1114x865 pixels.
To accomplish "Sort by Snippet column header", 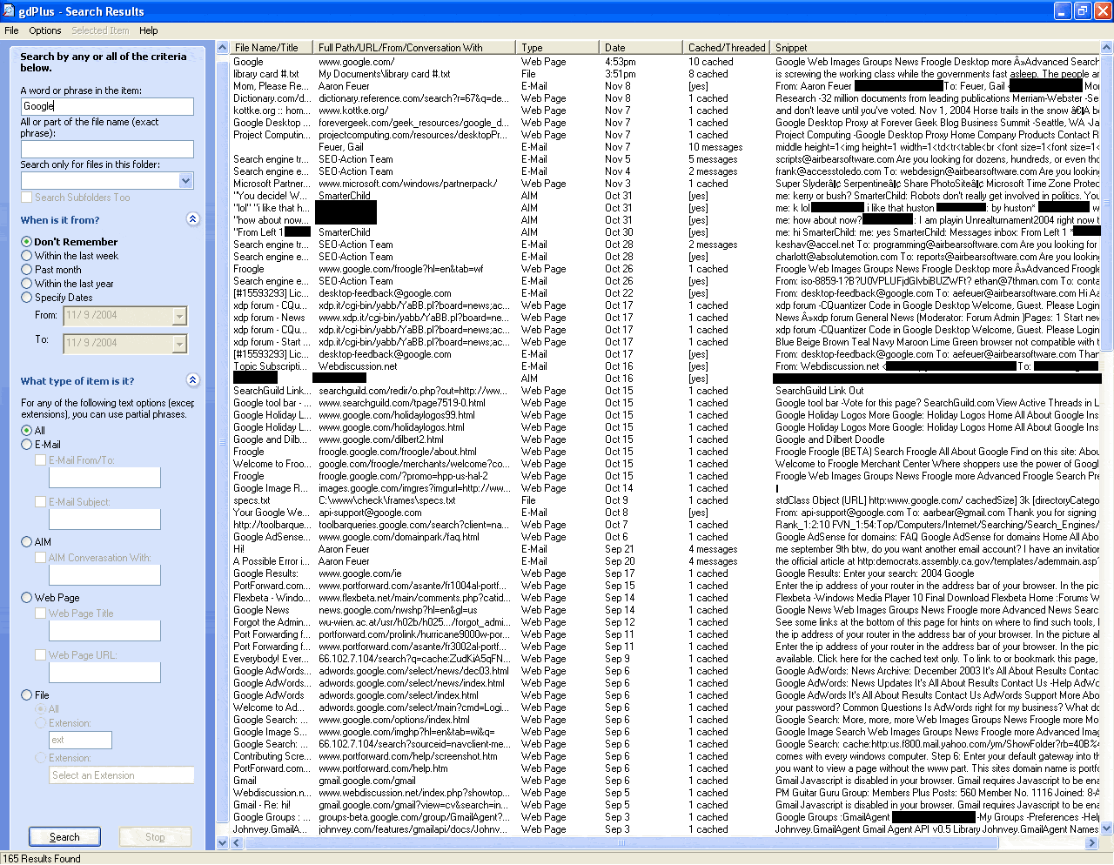I will click(x=936, y=48).
